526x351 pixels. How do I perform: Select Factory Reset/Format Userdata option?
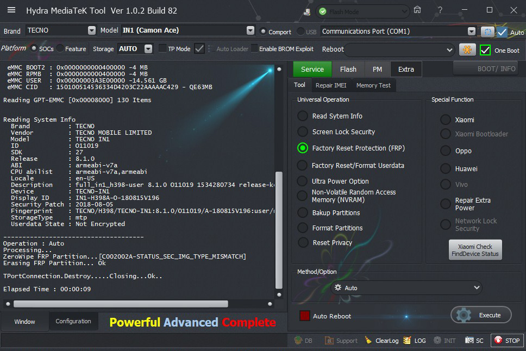302,165
